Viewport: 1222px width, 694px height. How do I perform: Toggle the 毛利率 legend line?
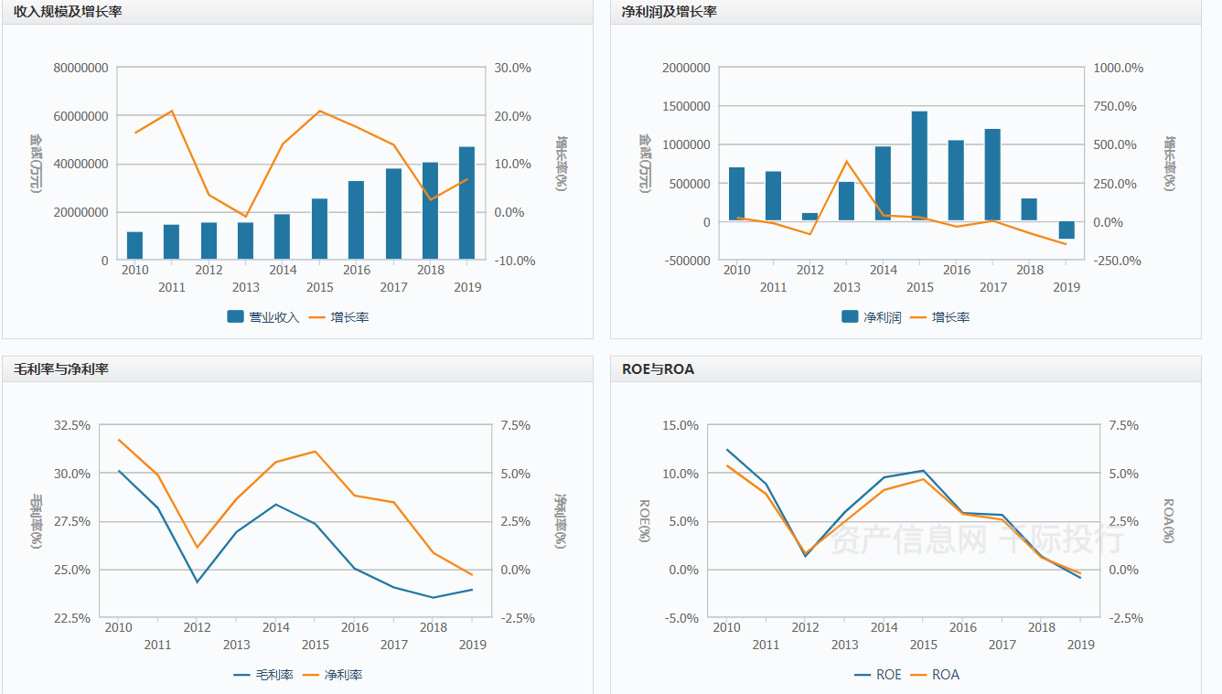tap(263, 675)
